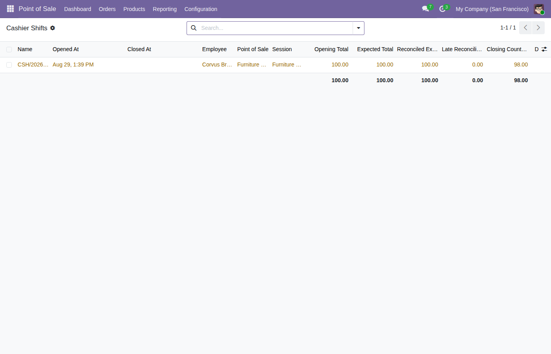
Task: Go to previous page arrow
Action: click(x=525, y=28)
